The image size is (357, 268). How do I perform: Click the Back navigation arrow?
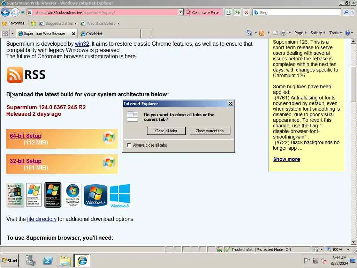click(x=5, y=12)
